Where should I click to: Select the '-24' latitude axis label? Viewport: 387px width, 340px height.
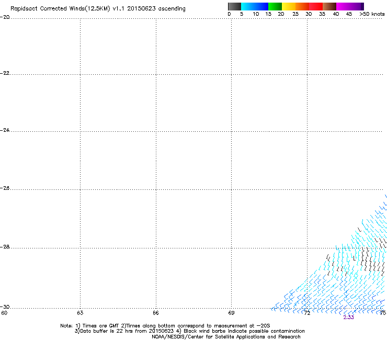(x=5, y=130)
